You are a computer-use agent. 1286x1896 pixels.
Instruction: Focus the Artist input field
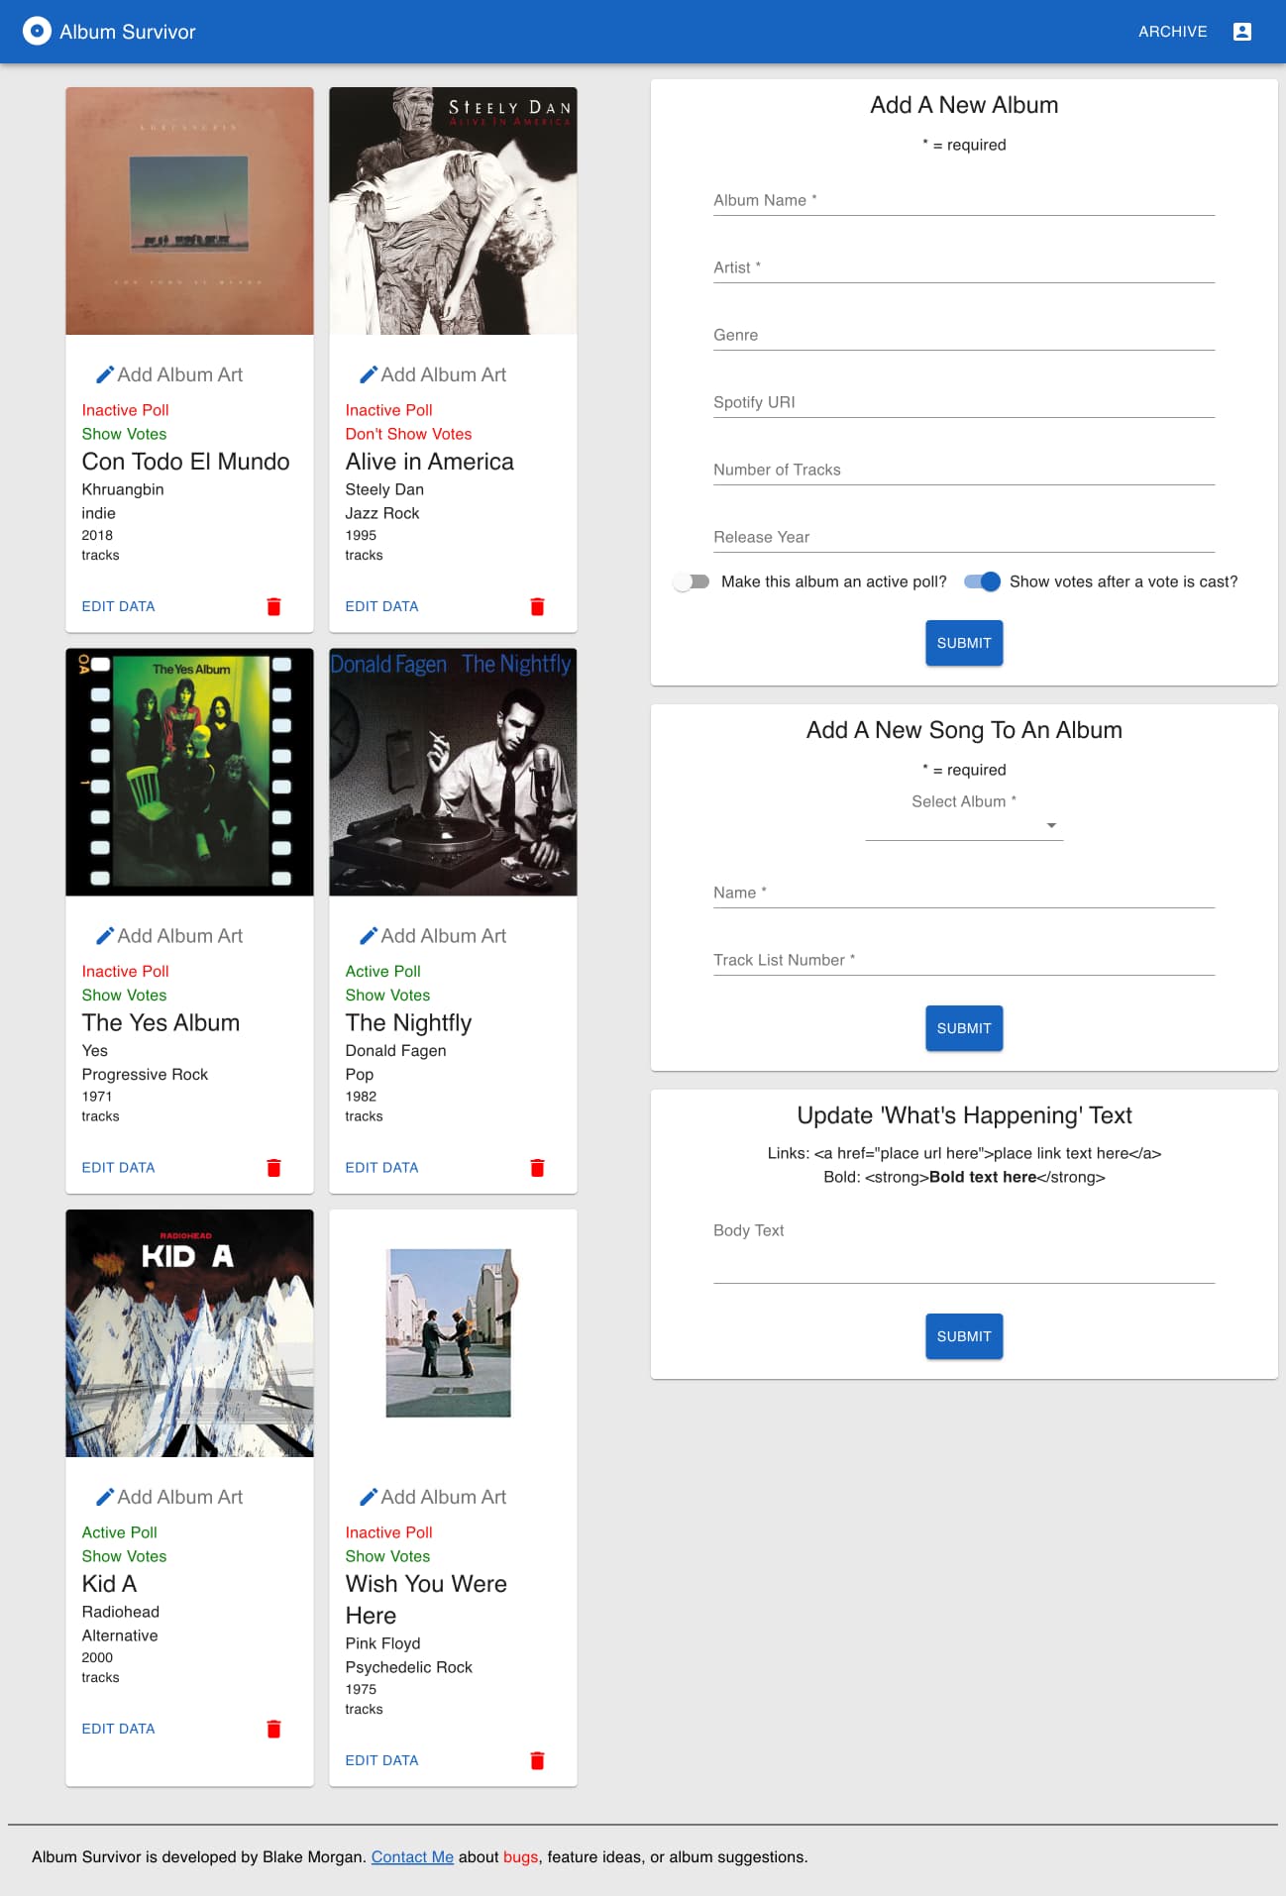pyautogui.click(x=964, y=267)
